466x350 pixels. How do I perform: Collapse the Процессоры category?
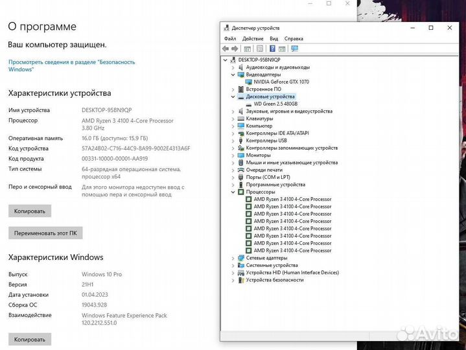point(233,192)
